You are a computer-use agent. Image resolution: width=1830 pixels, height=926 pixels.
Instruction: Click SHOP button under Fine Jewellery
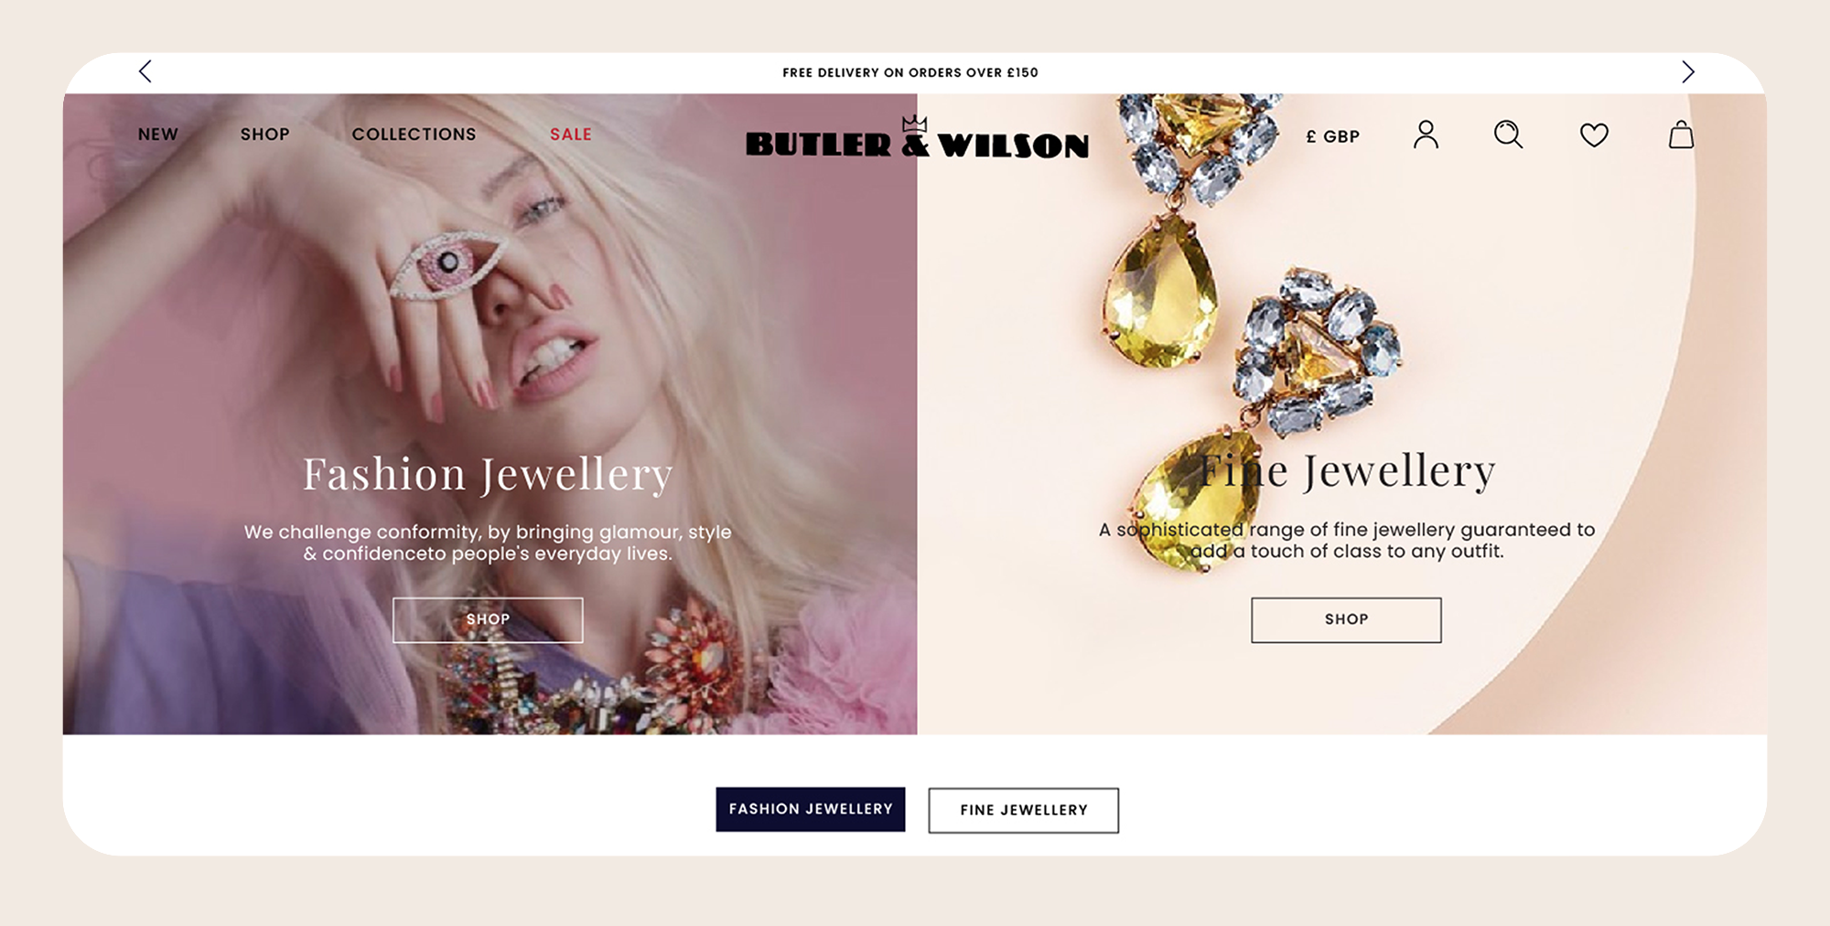[1346, 619]
